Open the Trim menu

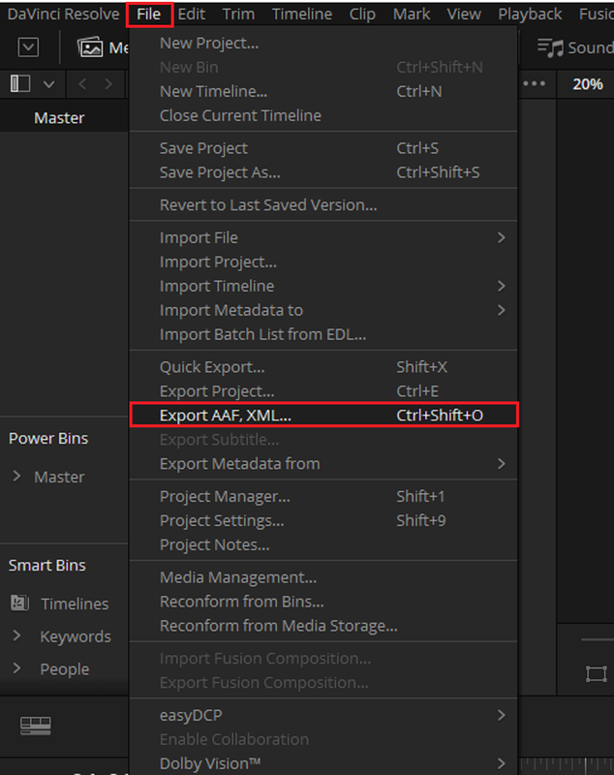click(x=238, y=15)
